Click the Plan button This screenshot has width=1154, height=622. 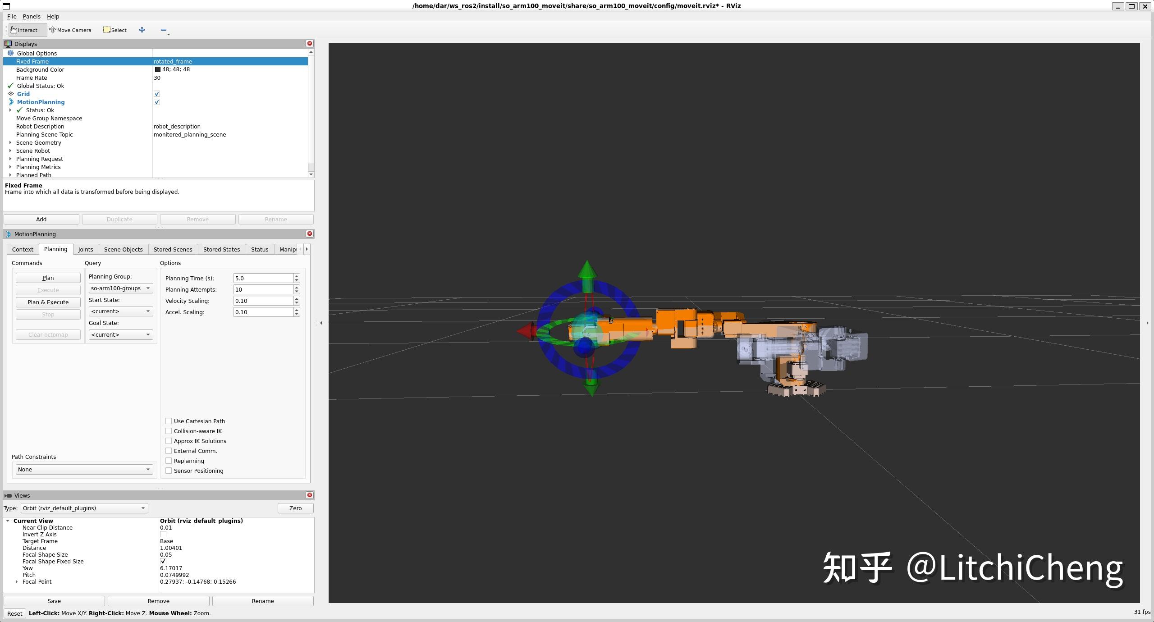tap(48, 278)
